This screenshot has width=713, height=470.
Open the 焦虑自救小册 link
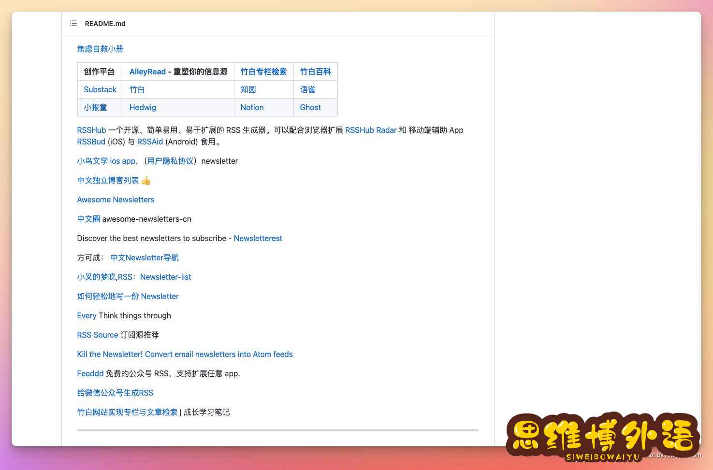coord(100,49)
